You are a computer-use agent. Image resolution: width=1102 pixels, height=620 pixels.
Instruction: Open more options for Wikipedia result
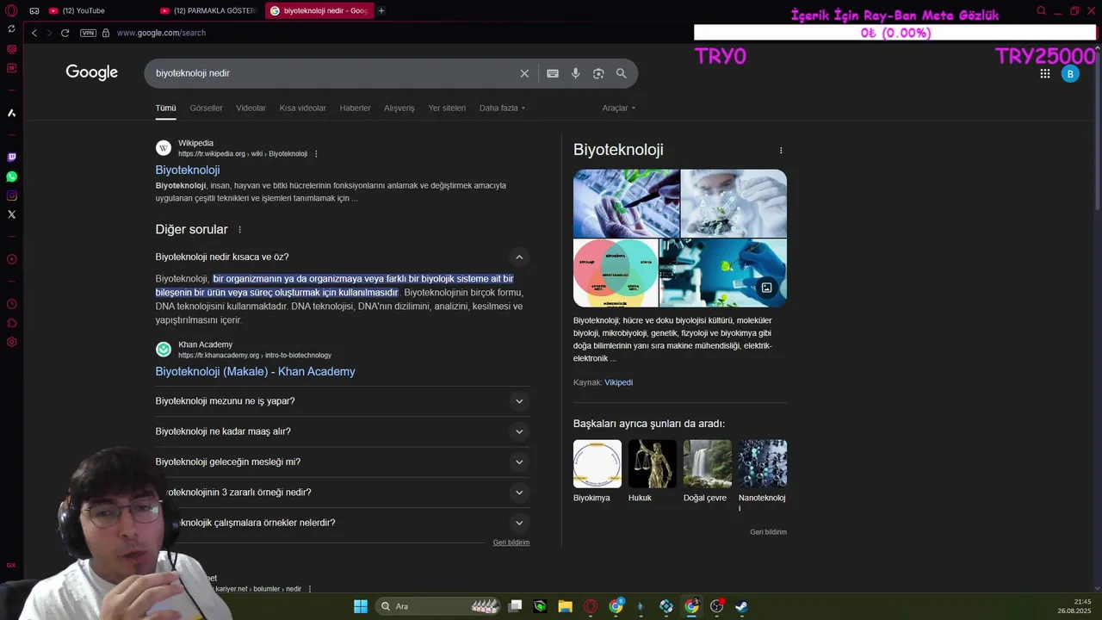(x=316, y=154)
